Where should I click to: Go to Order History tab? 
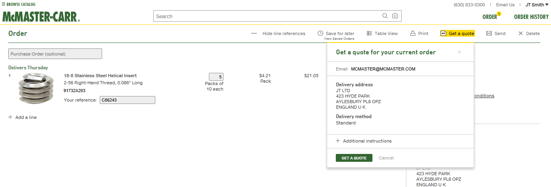(531, 17)
